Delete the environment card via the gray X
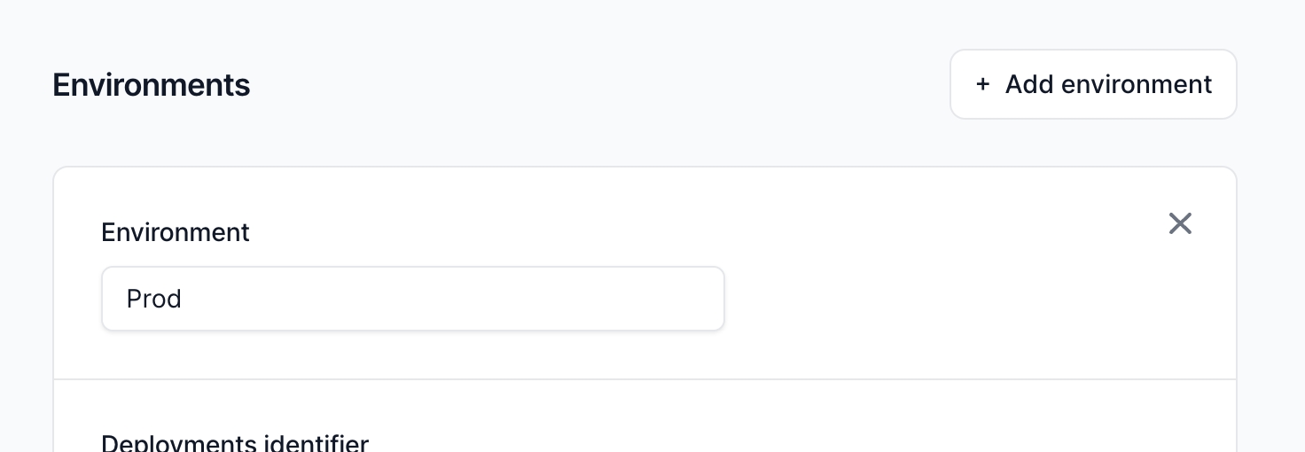 click(x=1180, y=224)
